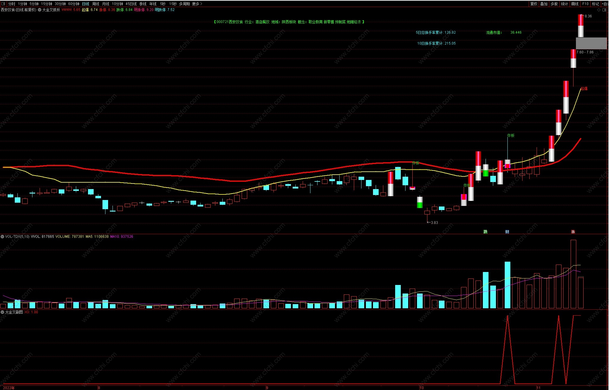
Task: Expand the VOL-TDX indicator dropdown arrow
Action: [x=2, y=237]
